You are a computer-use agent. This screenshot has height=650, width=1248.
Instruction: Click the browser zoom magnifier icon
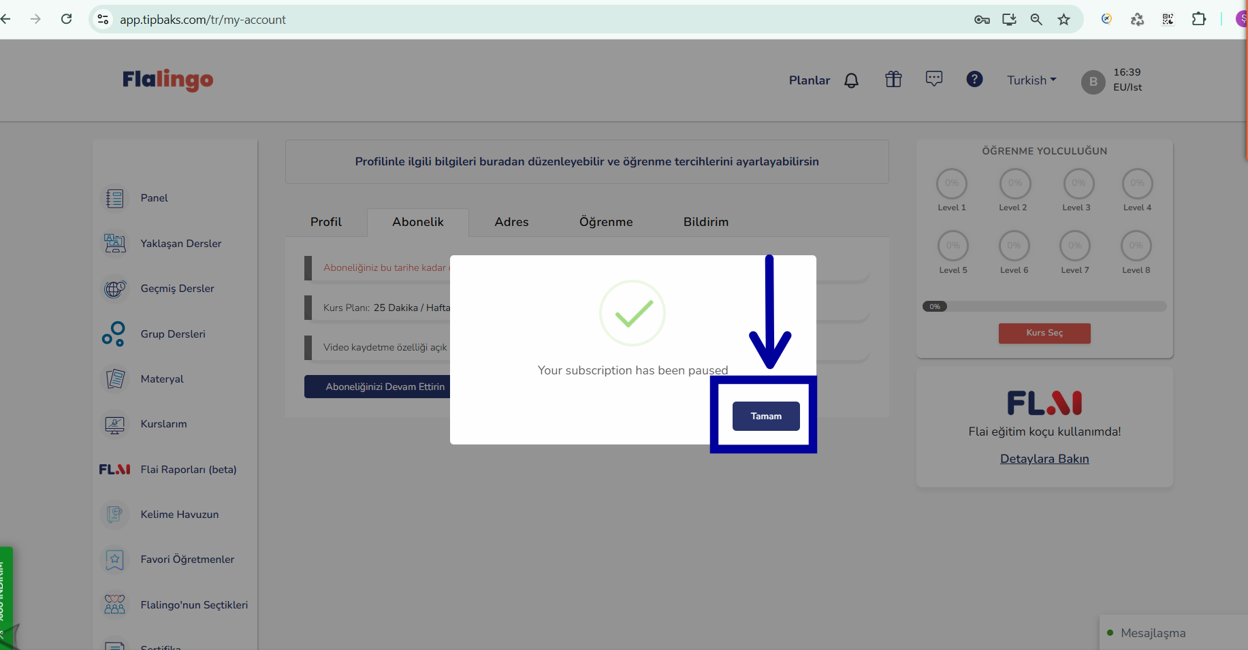point(1036,19)
